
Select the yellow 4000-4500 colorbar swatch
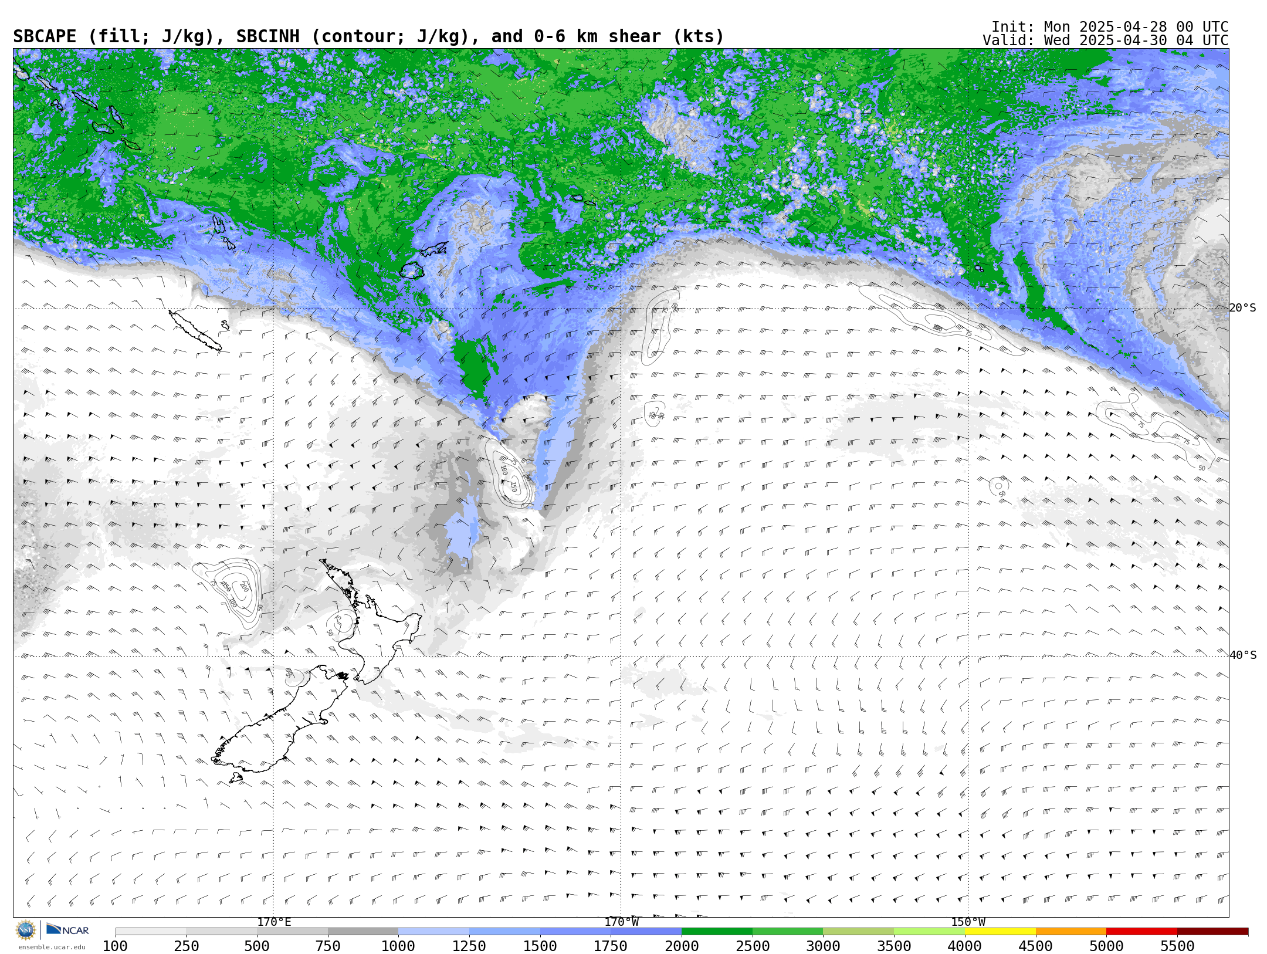(x=1000, y=932)
